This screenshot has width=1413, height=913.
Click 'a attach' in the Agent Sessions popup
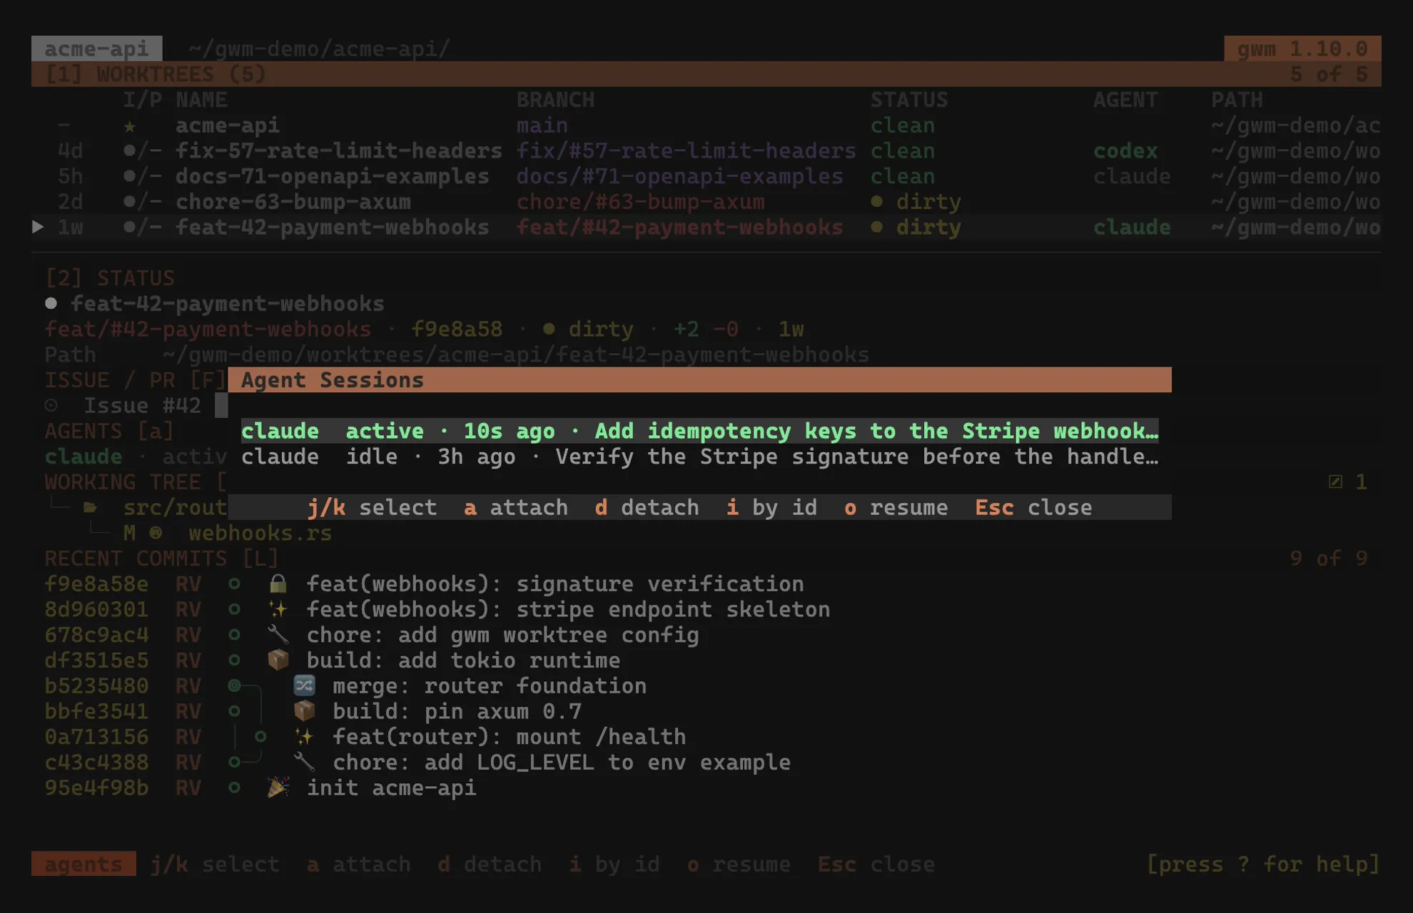point(516,508)
